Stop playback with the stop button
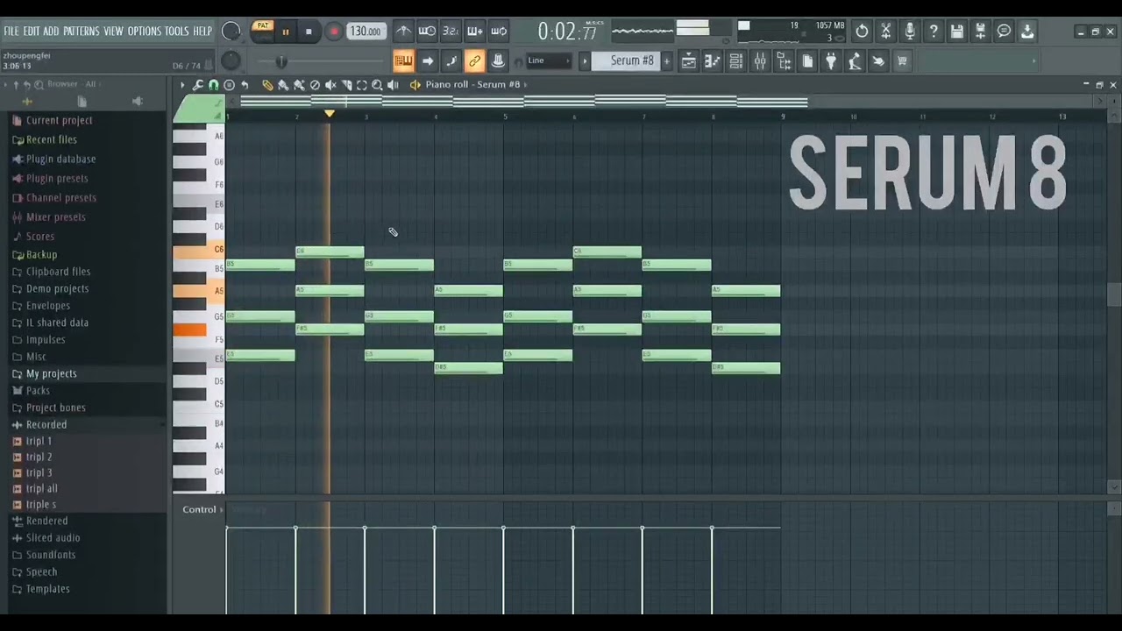This screenshot has height=631, width=1122. click(x=309, y=32)
